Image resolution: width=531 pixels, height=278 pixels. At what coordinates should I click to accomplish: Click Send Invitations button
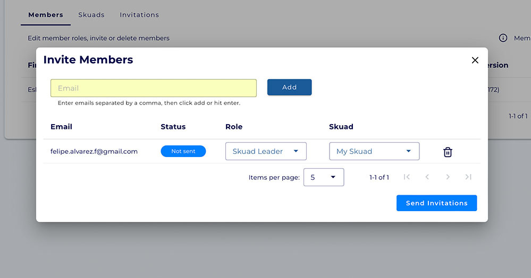[x=436, y=203]
